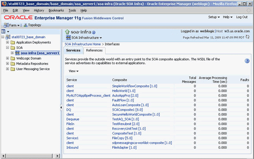Click the soa-infra information icon
The height and width of the screenshot is (159, 254).
point(94,32)
